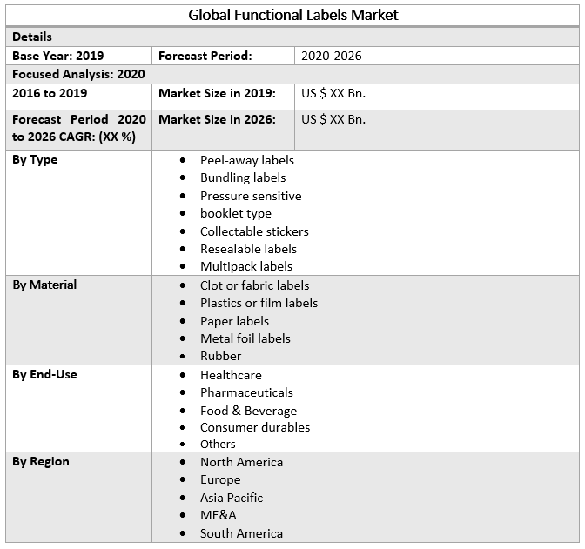Image resolution: width=585 pixels, height=549 pixels.
Task: Click the Market Size in 2019 label
Action: [x=217, y=93]
